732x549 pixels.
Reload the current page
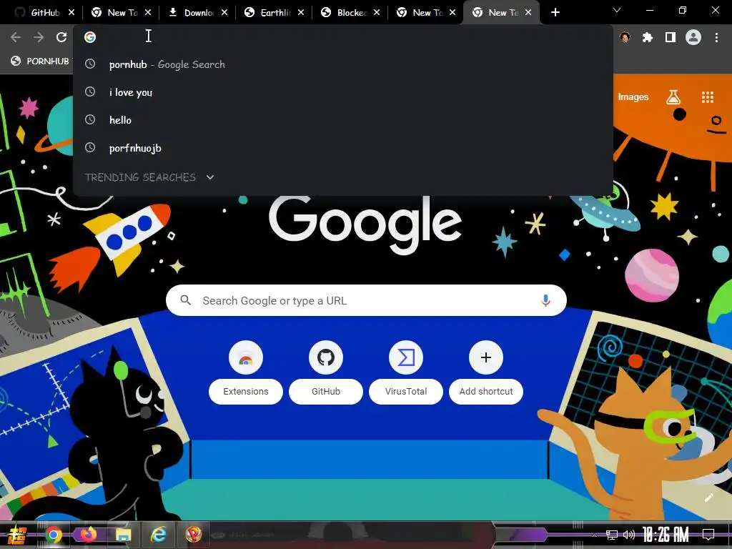pyautogui.click(x=61, y=37)
